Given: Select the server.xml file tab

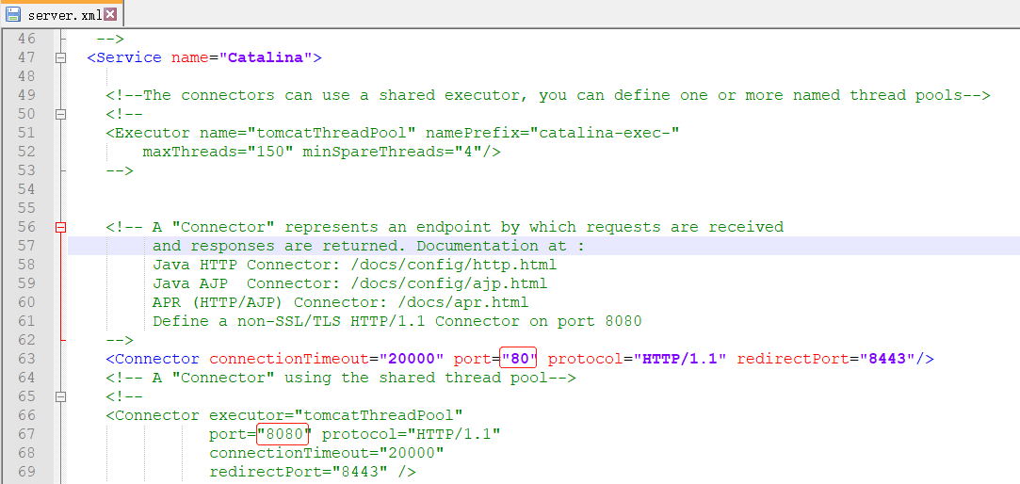Looking at the screenshot, I should pyautogui.click(x=62, y=14).
